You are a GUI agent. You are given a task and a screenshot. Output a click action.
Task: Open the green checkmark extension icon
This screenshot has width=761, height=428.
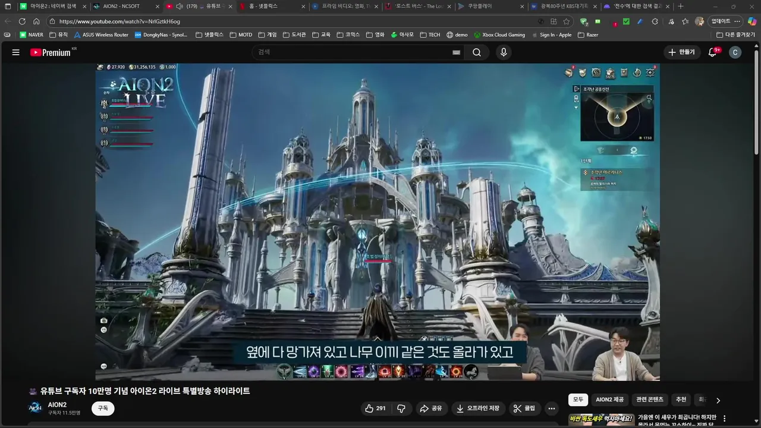click(626, 21)
